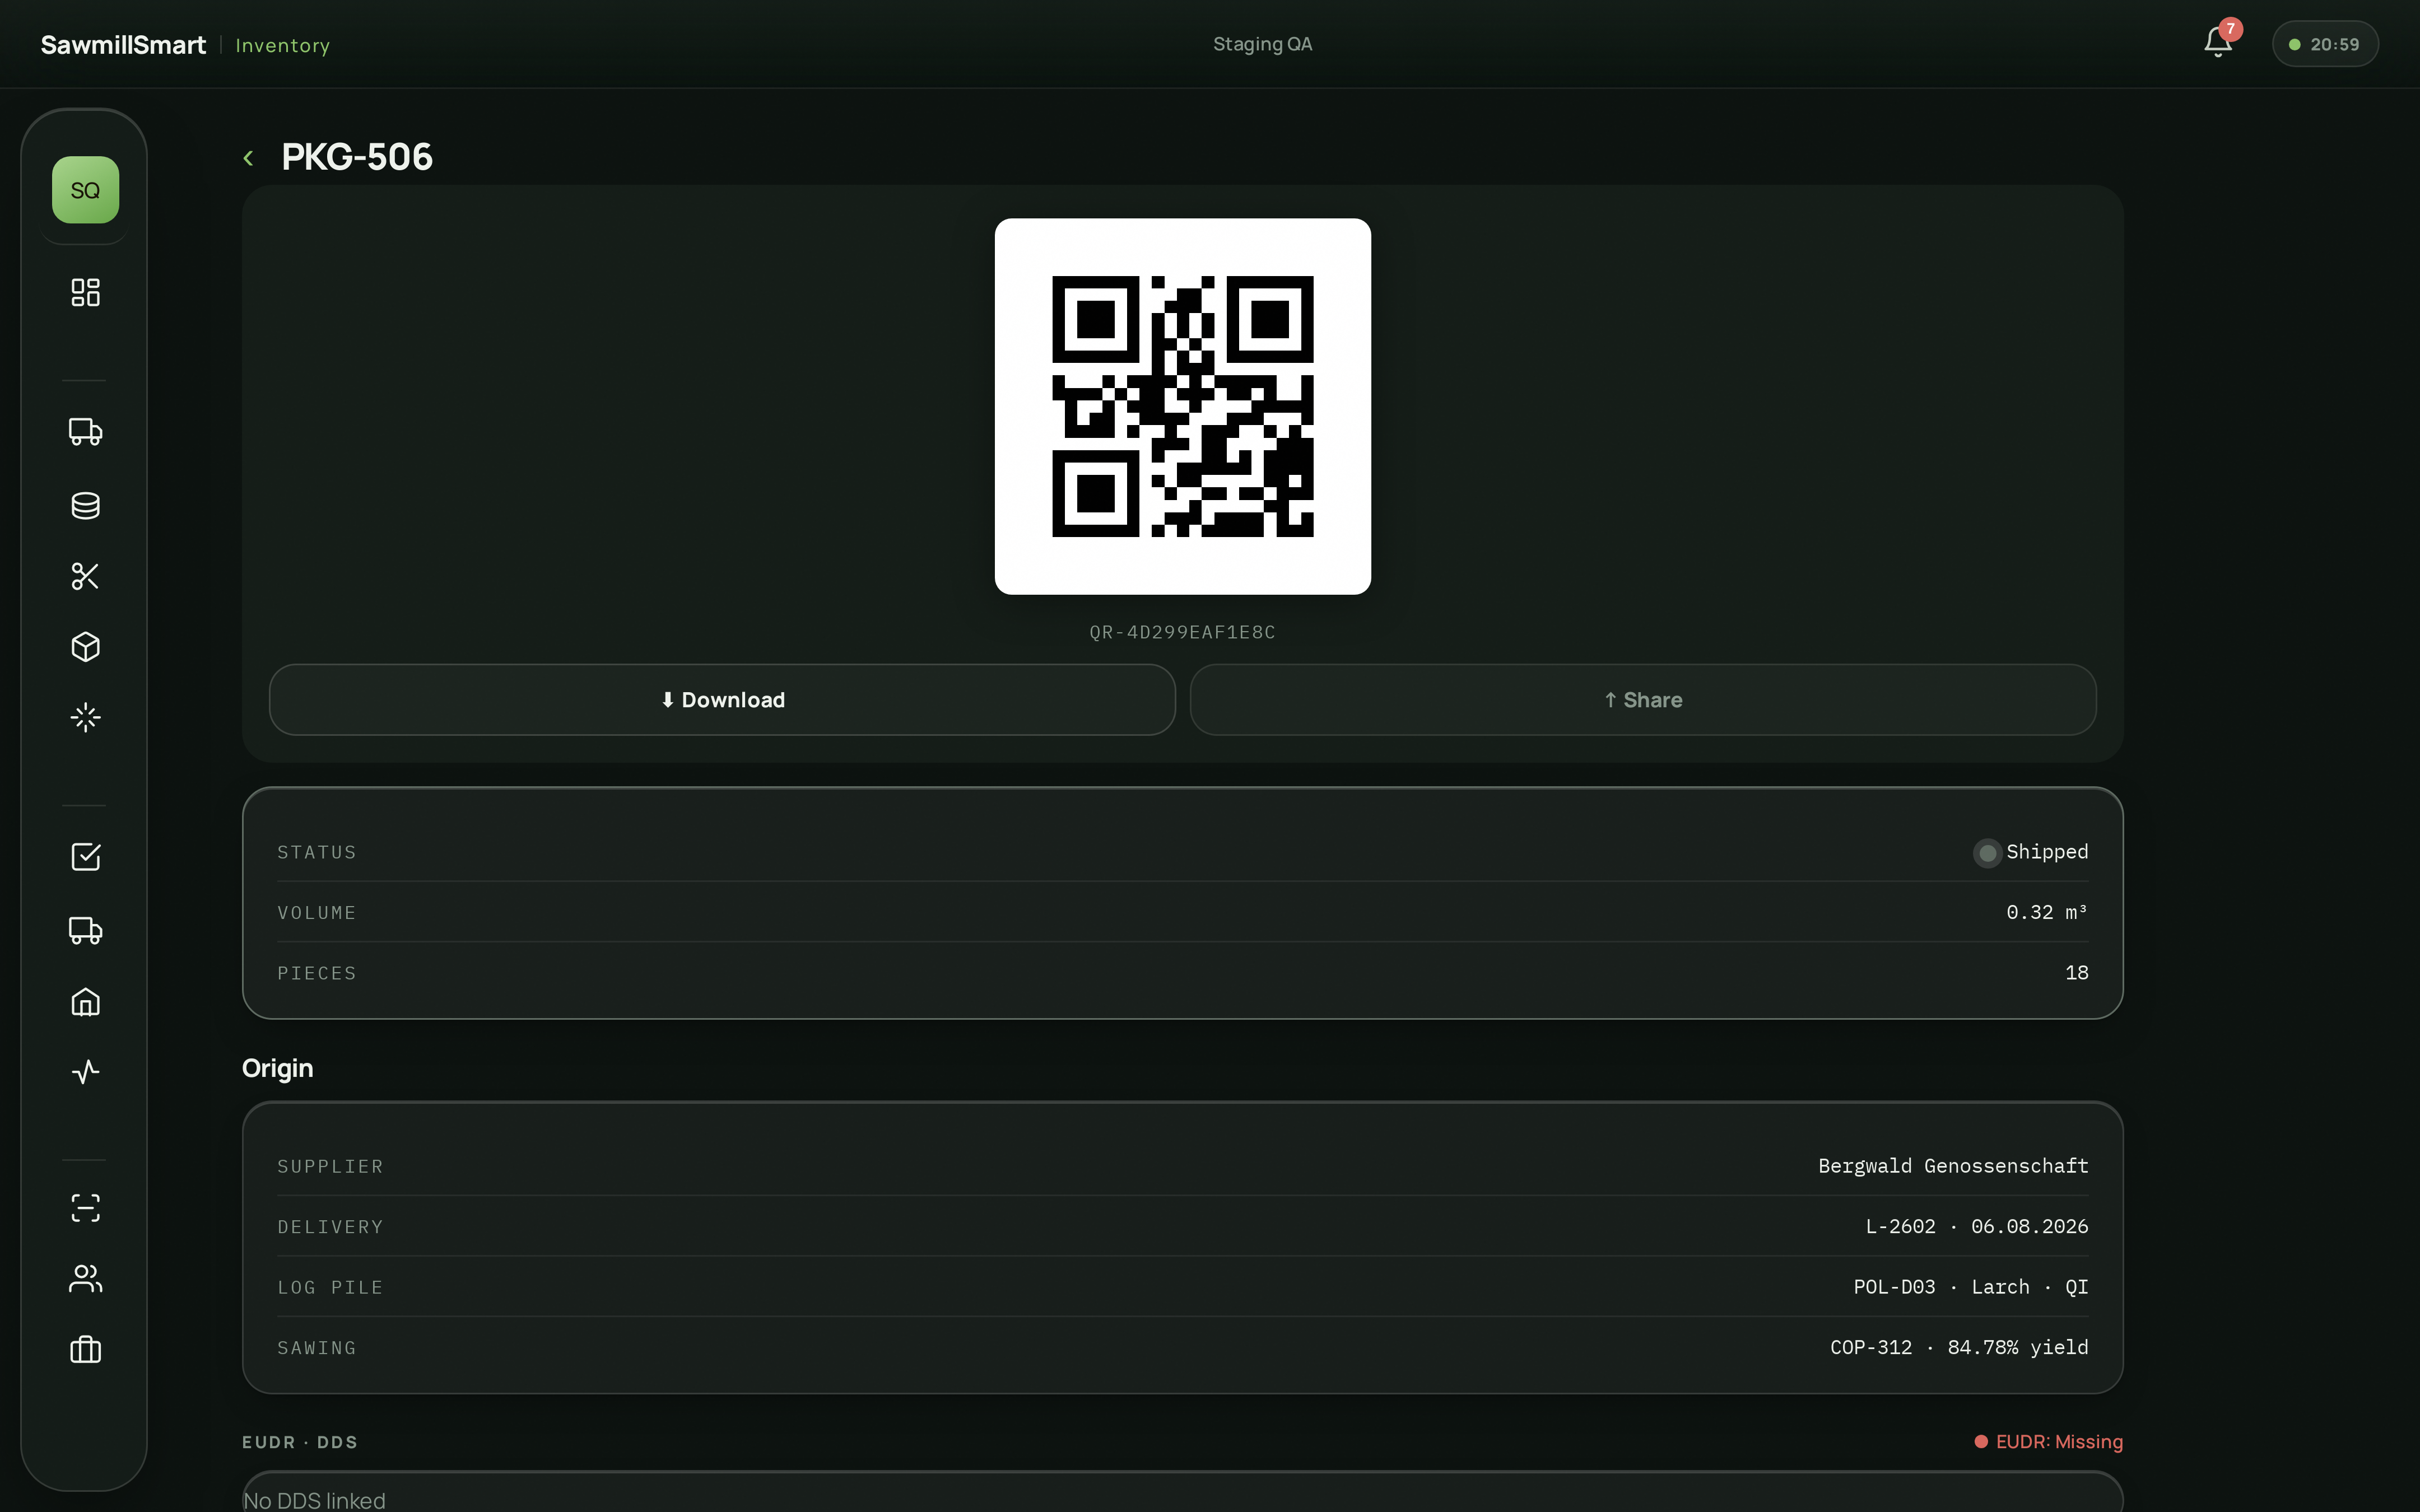
Task: Click delivery L-2602 · 06.08.2026
Action: [1977, 1227]
